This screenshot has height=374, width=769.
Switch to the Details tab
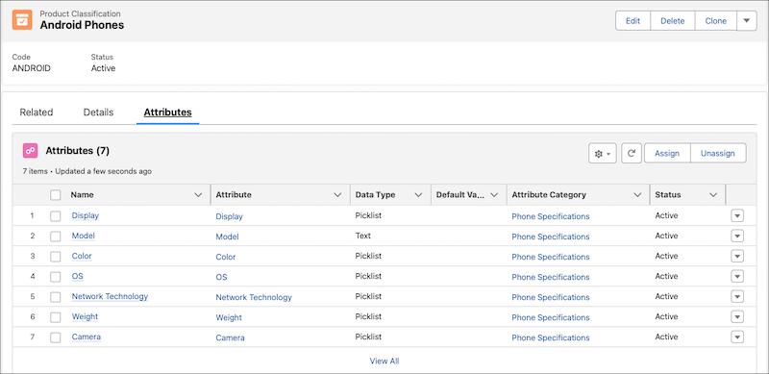pos(98,112)
